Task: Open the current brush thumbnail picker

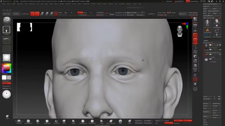Action: (x=7, y=21)
